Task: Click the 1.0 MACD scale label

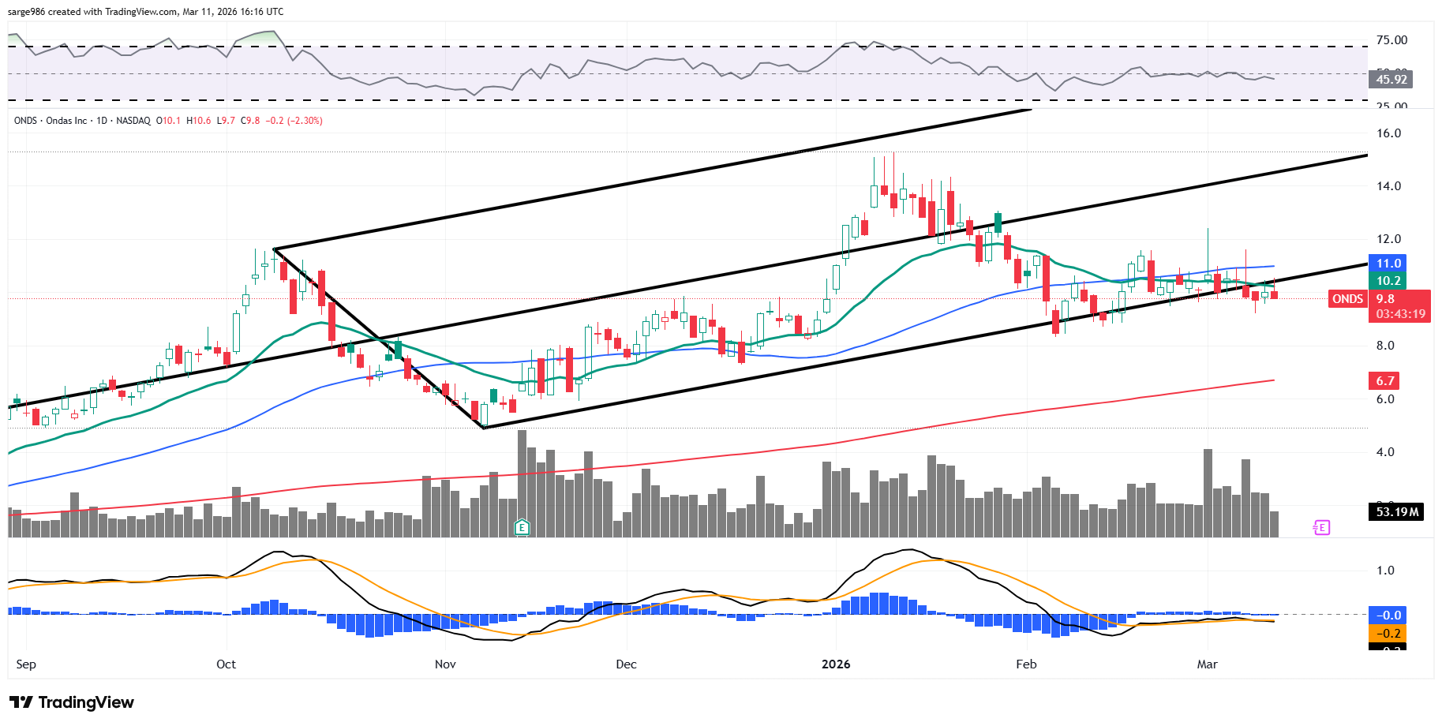Action: pyautogui.click(x=1385, y=571)
